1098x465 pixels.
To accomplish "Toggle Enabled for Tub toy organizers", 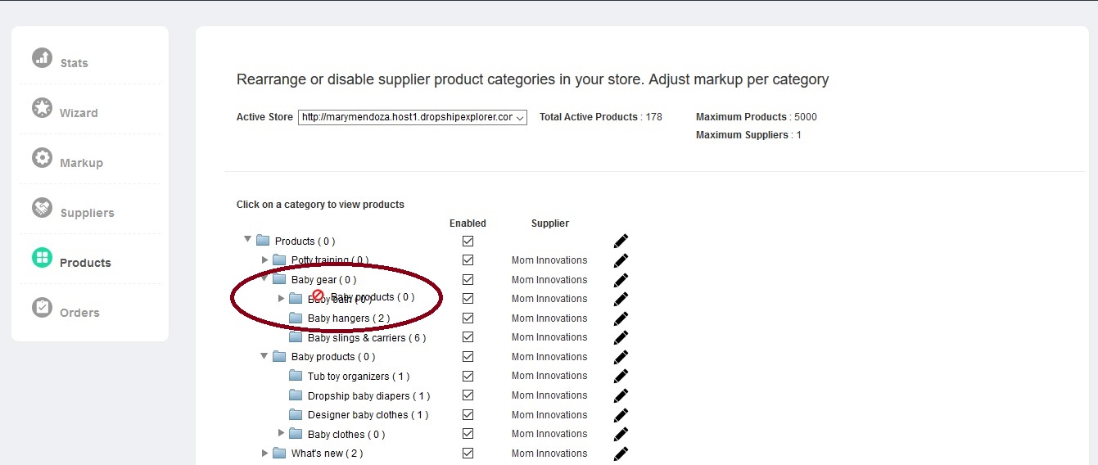I will coord(468,376).
